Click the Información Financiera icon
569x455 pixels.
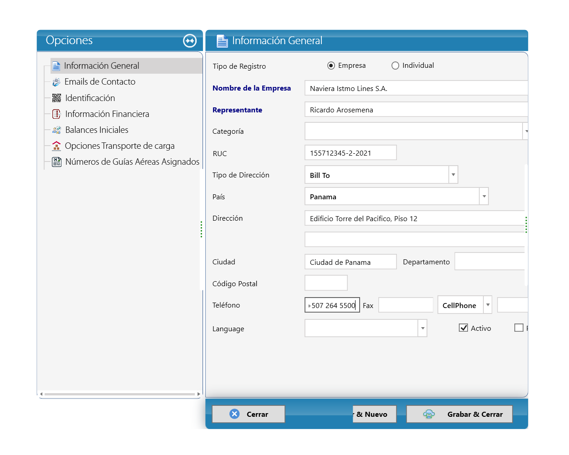(56, 114)
